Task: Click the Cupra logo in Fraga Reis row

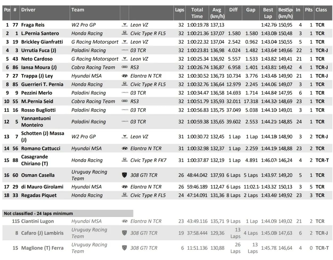Action: click(124, 25)
